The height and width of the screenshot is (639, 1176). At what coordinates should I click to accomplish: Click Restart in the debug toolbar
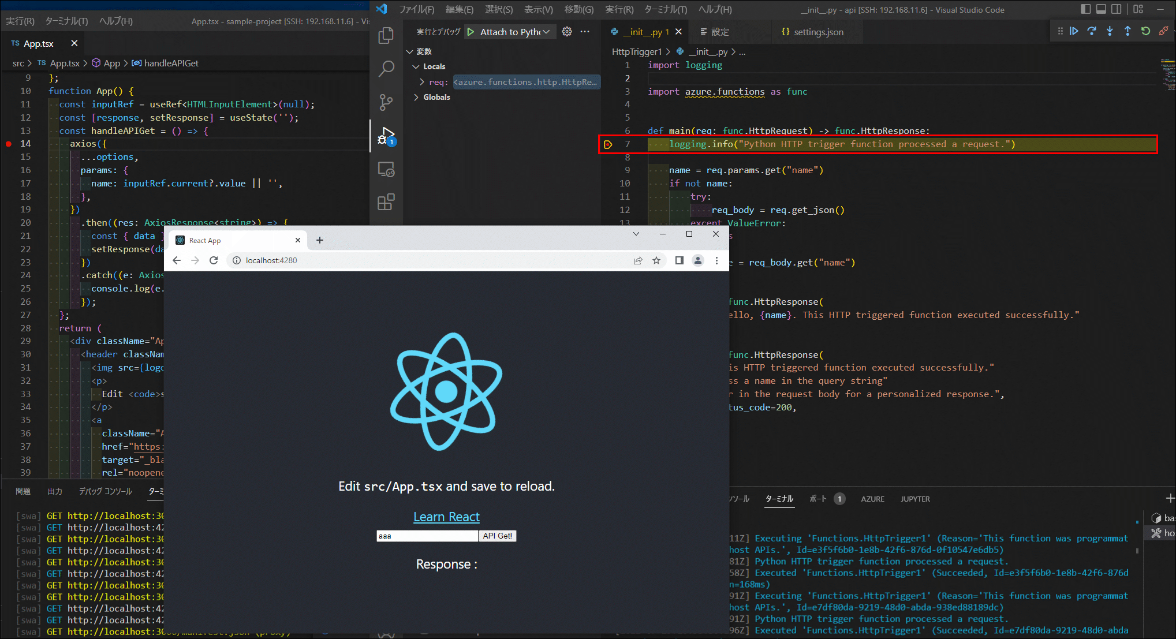coord(1145,31)
